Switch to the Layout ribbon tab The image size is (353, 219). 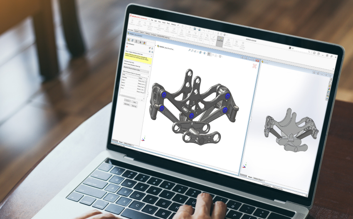tap(136, 31)
